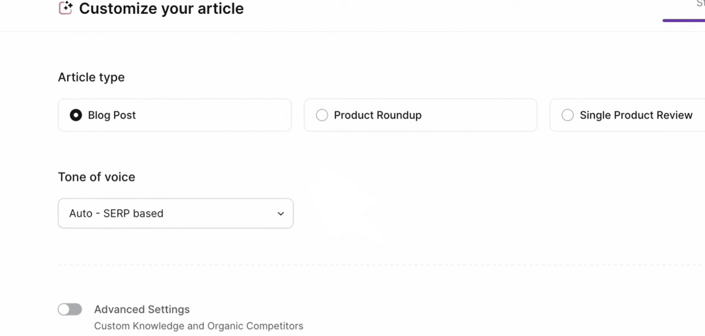This screenshot has width=705, height=336.
Task: Choose the Product Roundup radio circle
Action: click(x=322, y=115)
